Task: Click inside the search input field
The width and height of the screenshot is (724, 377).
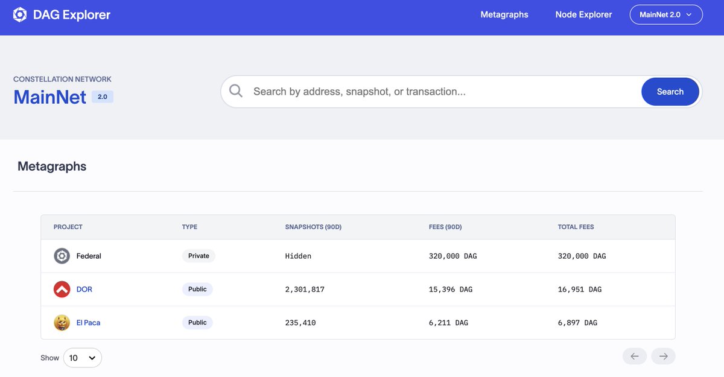Action: tap(422, 91)
